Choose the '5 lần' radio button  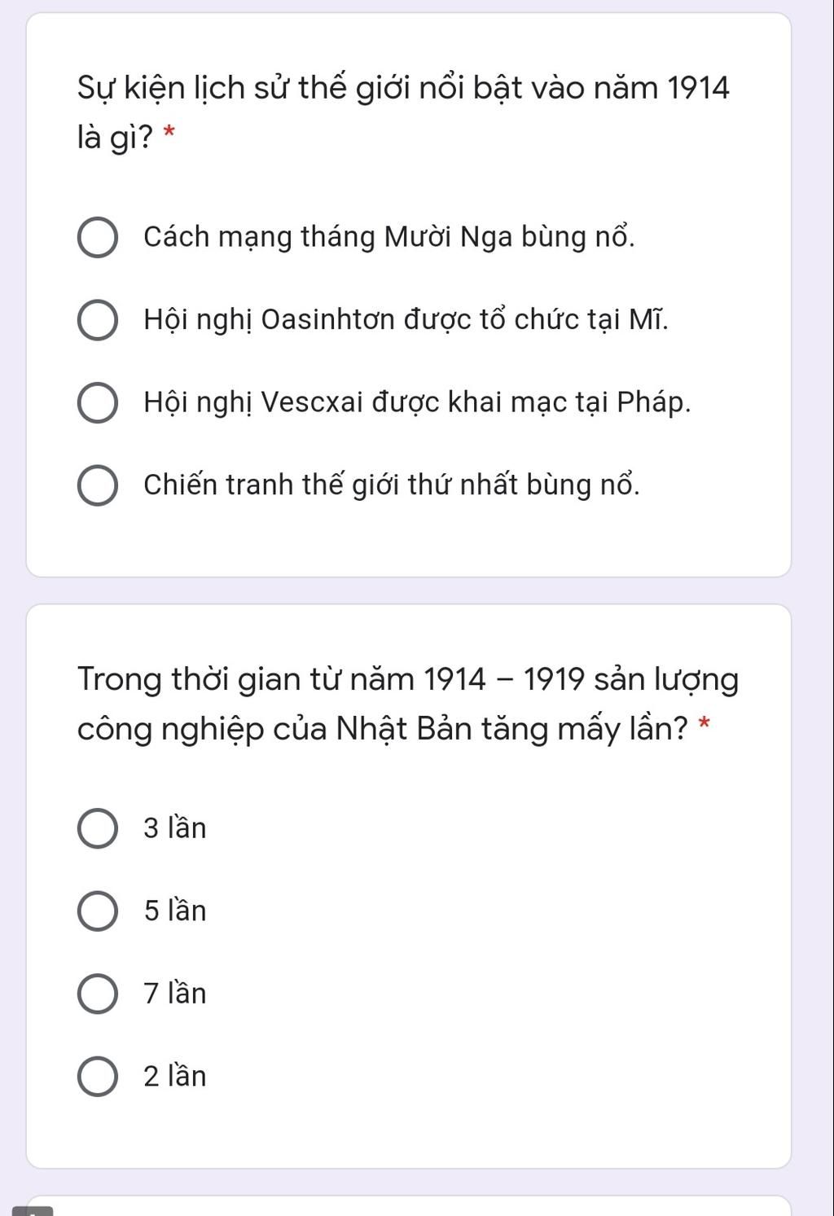98,911
